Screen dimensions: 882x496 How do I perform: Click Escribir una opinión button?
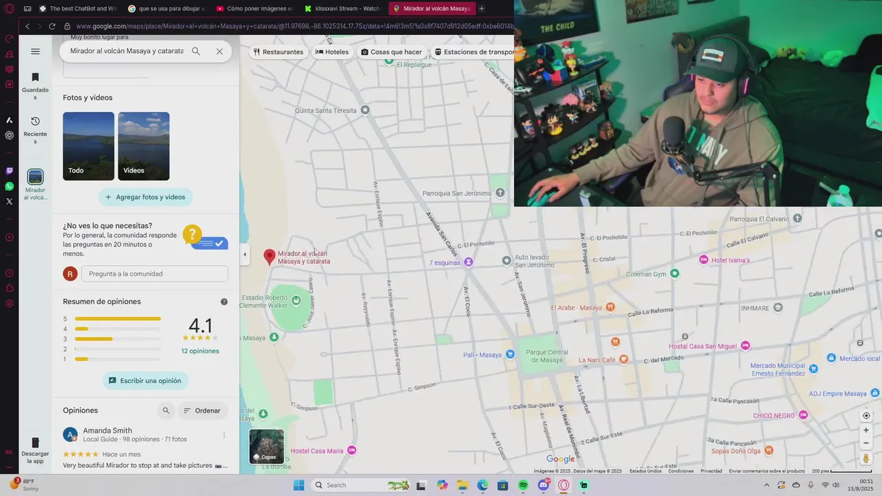(145, 380)
